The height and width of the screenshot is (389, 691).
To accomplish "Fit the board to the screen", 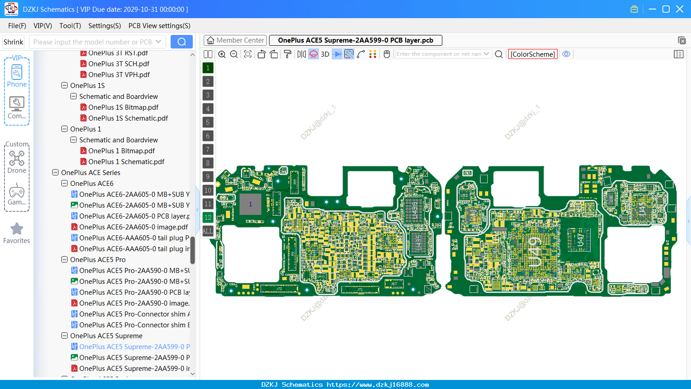I will [248, 54].
